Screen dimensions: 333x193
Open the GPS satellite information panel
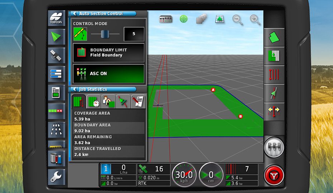click(x=56, y=55)
